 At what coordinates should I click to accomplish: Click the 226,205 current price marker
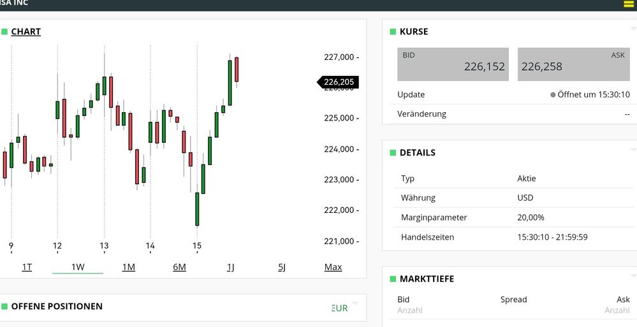[338, 82]
